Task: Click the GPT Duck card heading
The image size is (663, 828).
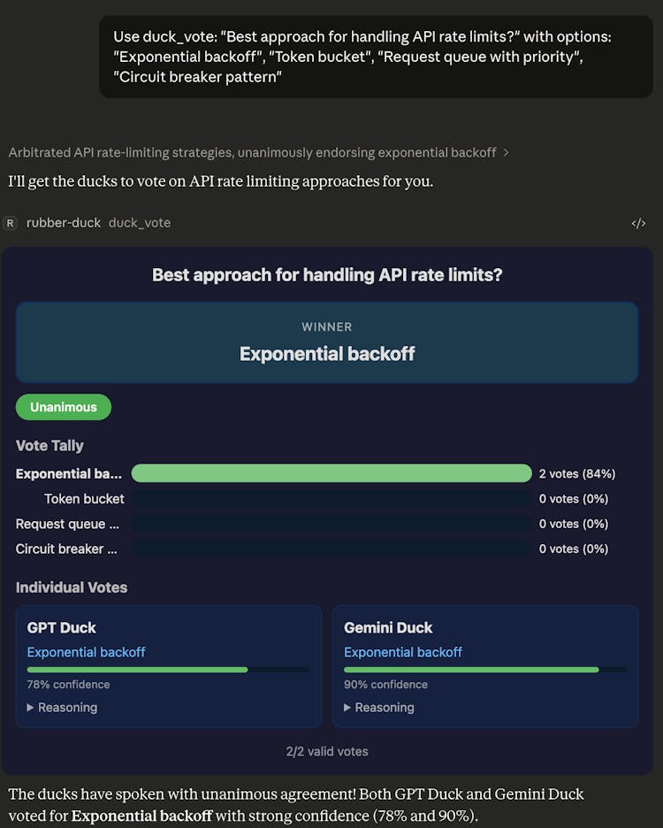Action: (x=62, y=628)
